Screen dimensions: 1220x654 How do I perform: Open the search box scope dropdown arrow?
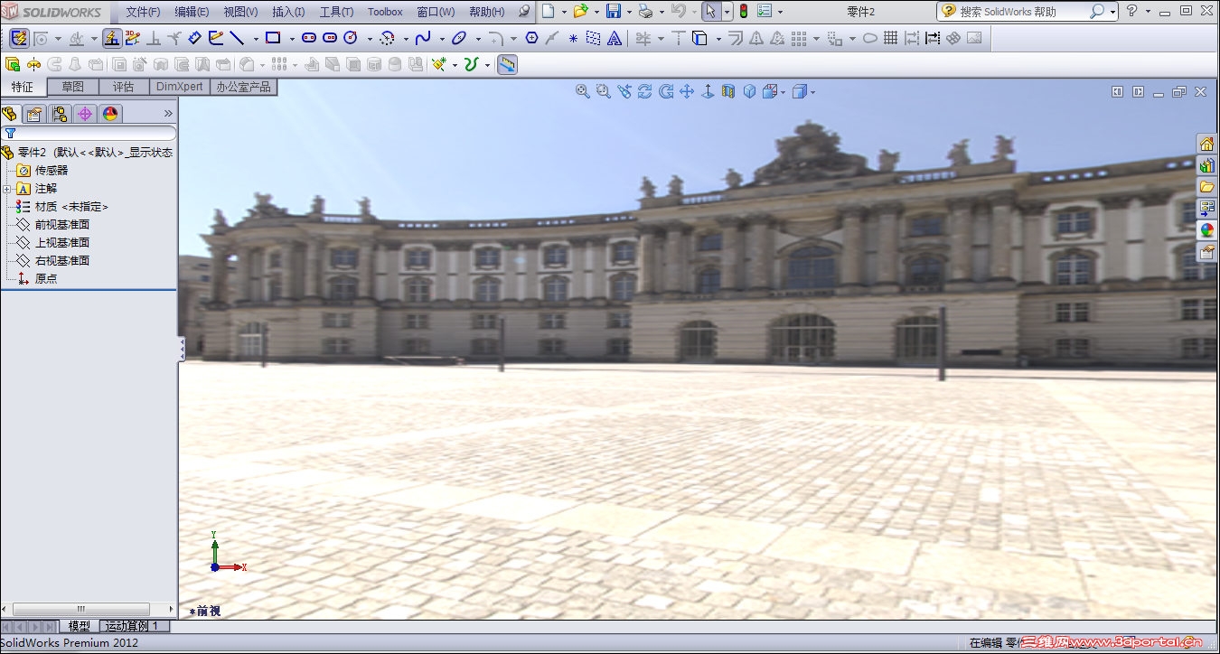click(1112, 12)
